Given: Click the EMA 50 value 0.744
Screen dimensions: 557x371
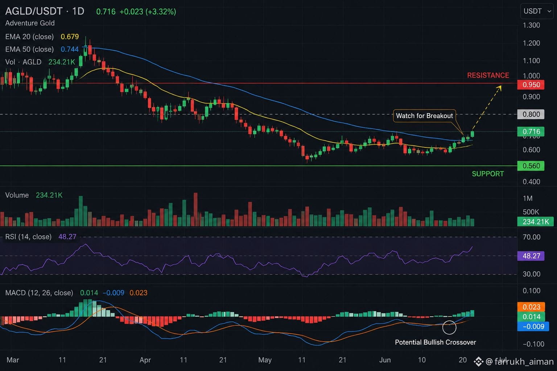Looking at the screenshot, I should click(70, 49).
